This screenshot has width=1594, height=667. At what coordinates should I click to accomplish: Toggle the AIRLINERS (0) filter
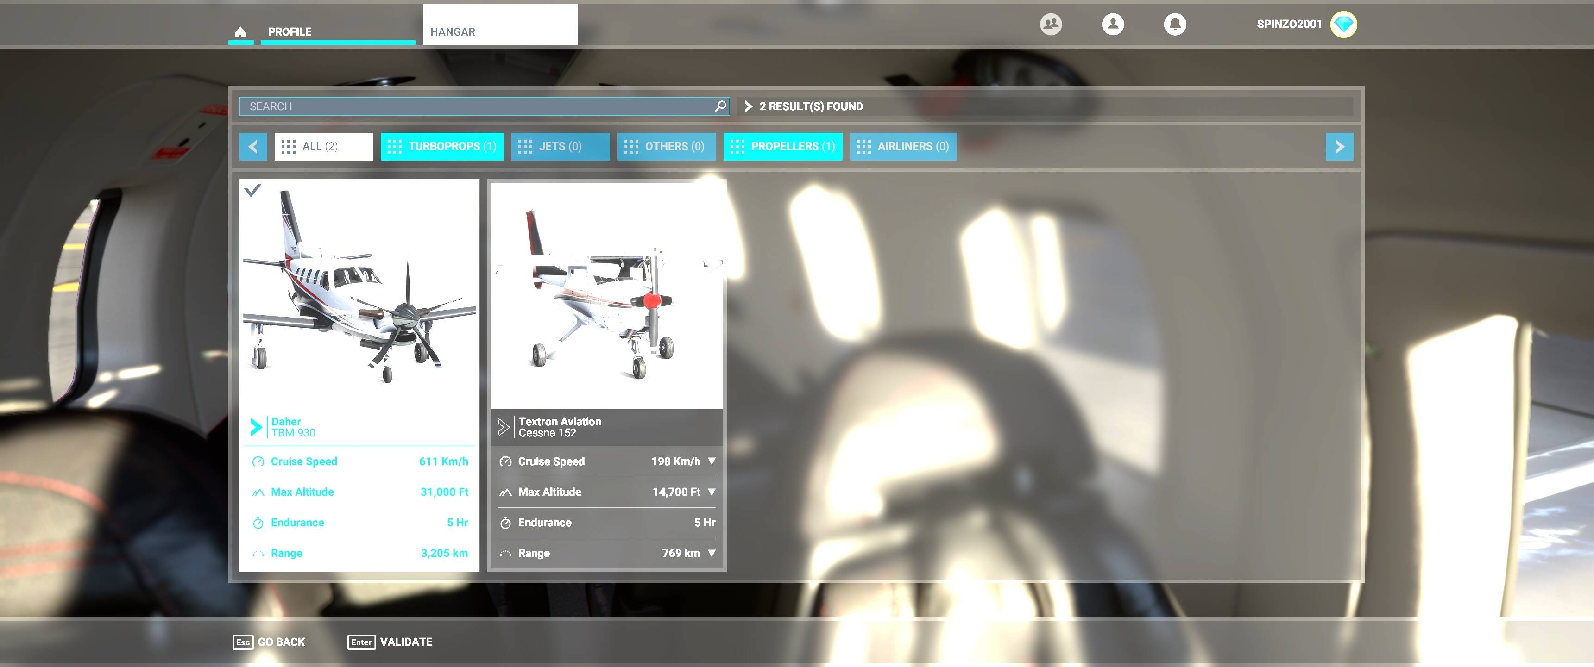903,147
